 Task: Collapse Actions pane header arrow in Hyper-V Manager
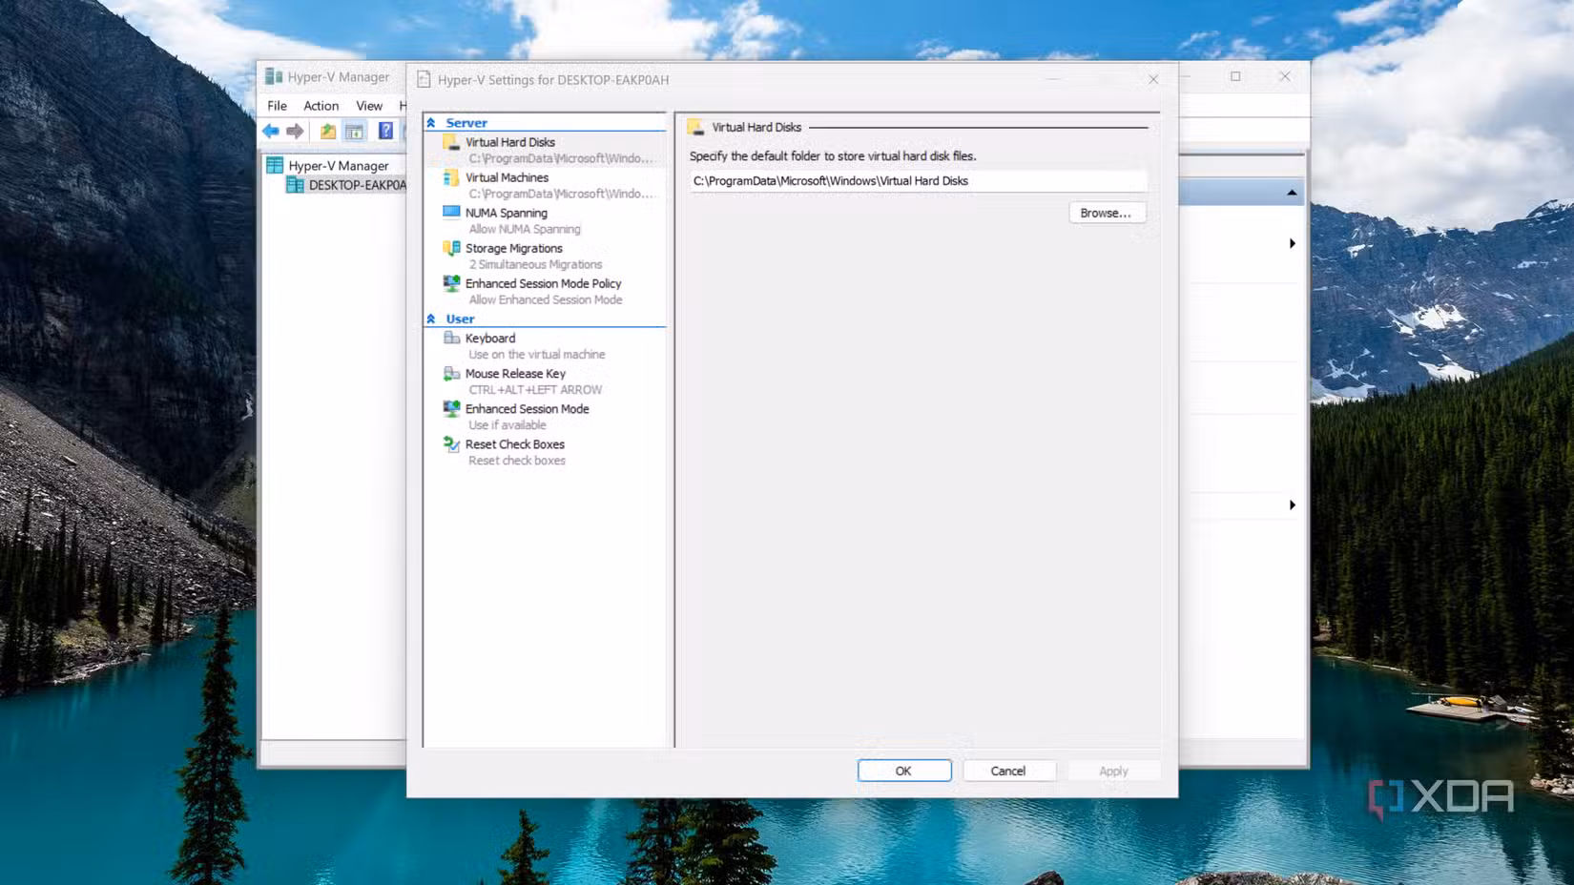pyautogui.click(x=1292, y=193)
